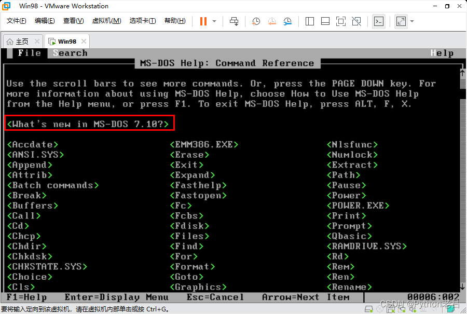This screenshot has width=467, height=314.
Task: Open the EMM386.EXE help topic
Action: 204,144
